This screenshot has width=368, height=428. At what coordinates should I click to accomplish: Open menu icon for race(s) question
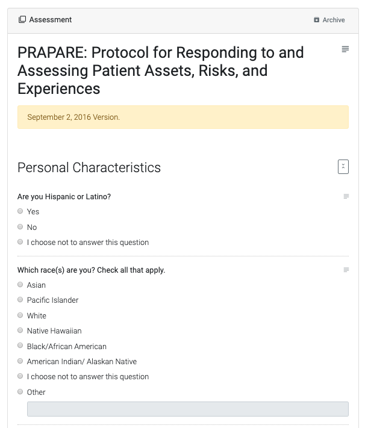tap(346, 270)
